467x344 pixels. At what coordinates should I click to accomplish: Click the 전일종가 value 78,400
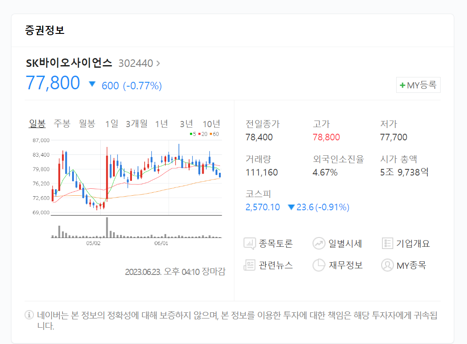[x=259, y=137]
